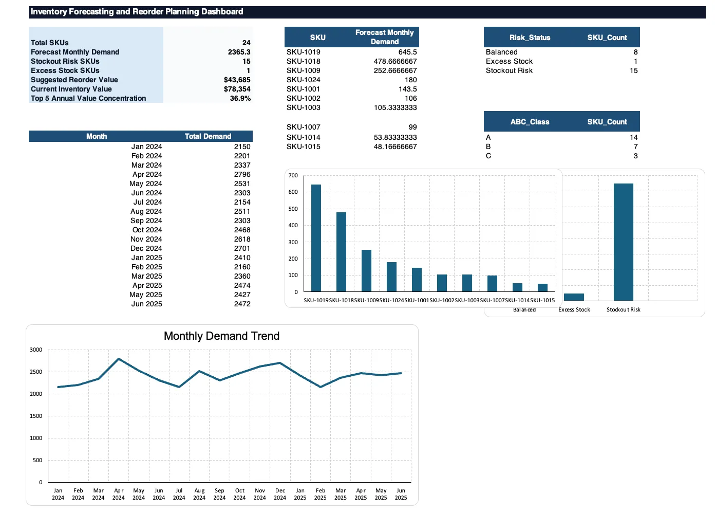
Task: Select the Jun 2025 month cell
Action: [x=146, y=304]
